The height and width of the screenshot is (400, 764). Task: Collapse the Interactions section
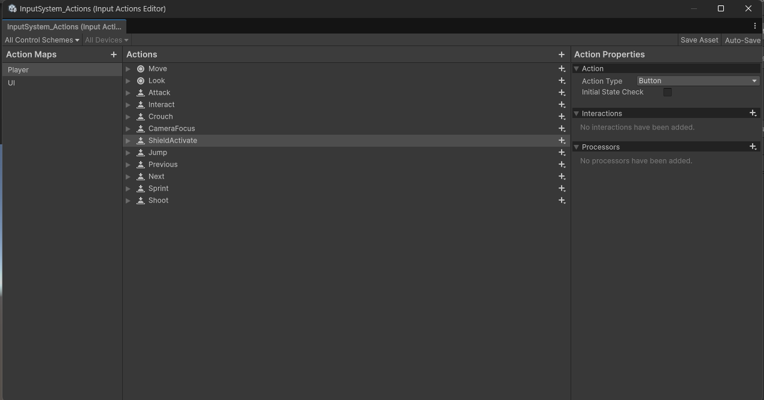point(577,113)
